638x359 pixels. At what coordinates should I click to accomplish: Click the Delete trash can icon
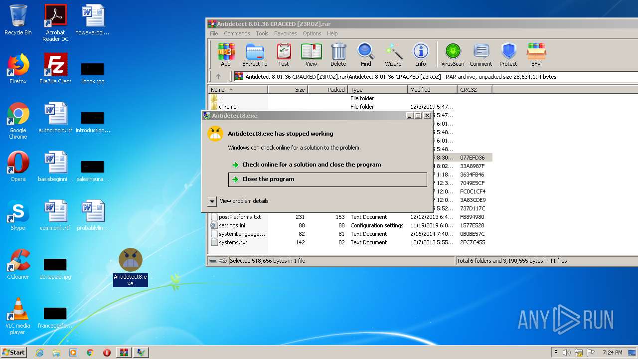tap(338, 55)
